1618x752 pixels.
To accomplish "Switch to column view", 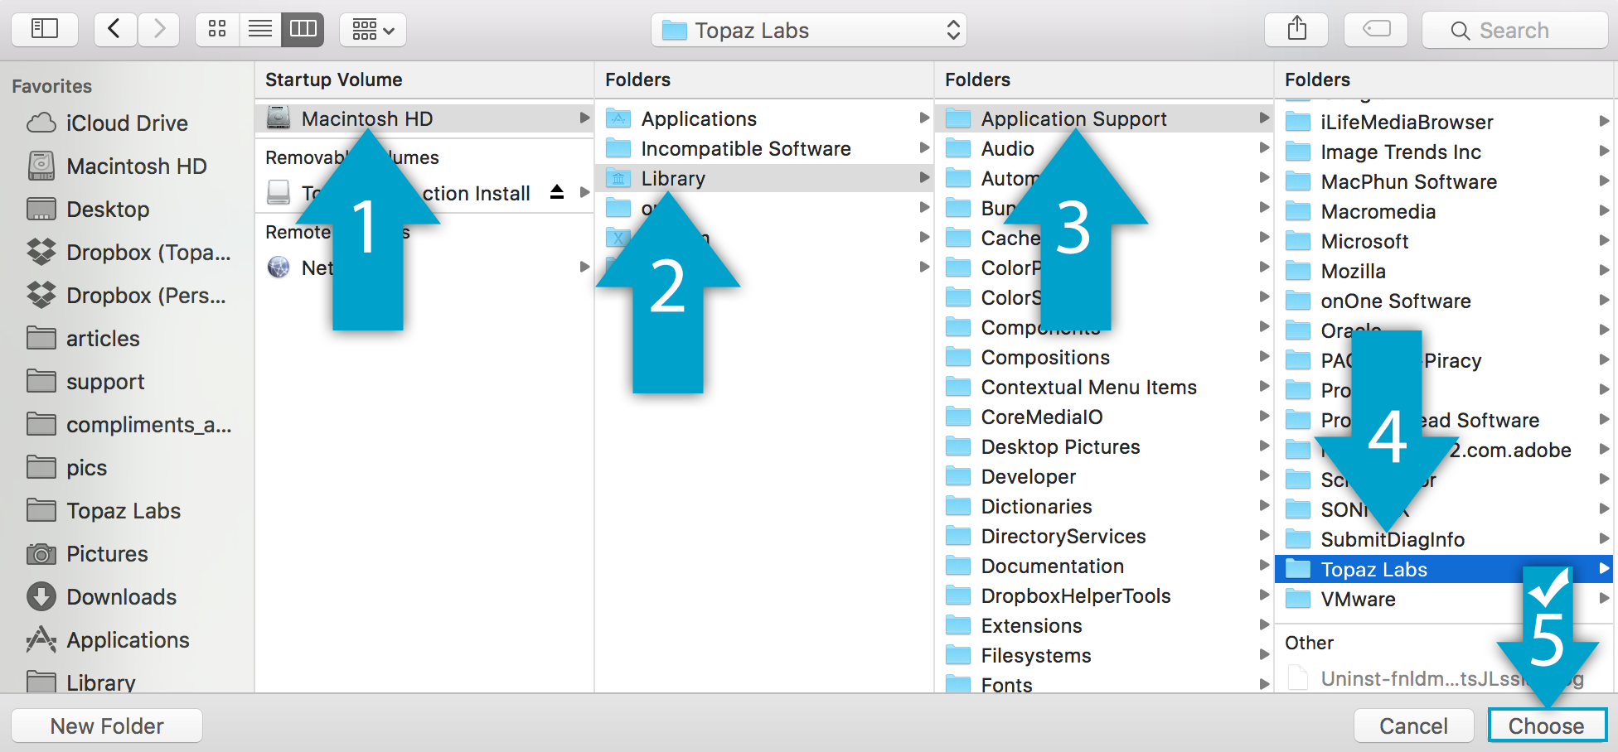I will pyautogui.click(x=303, y=30).
